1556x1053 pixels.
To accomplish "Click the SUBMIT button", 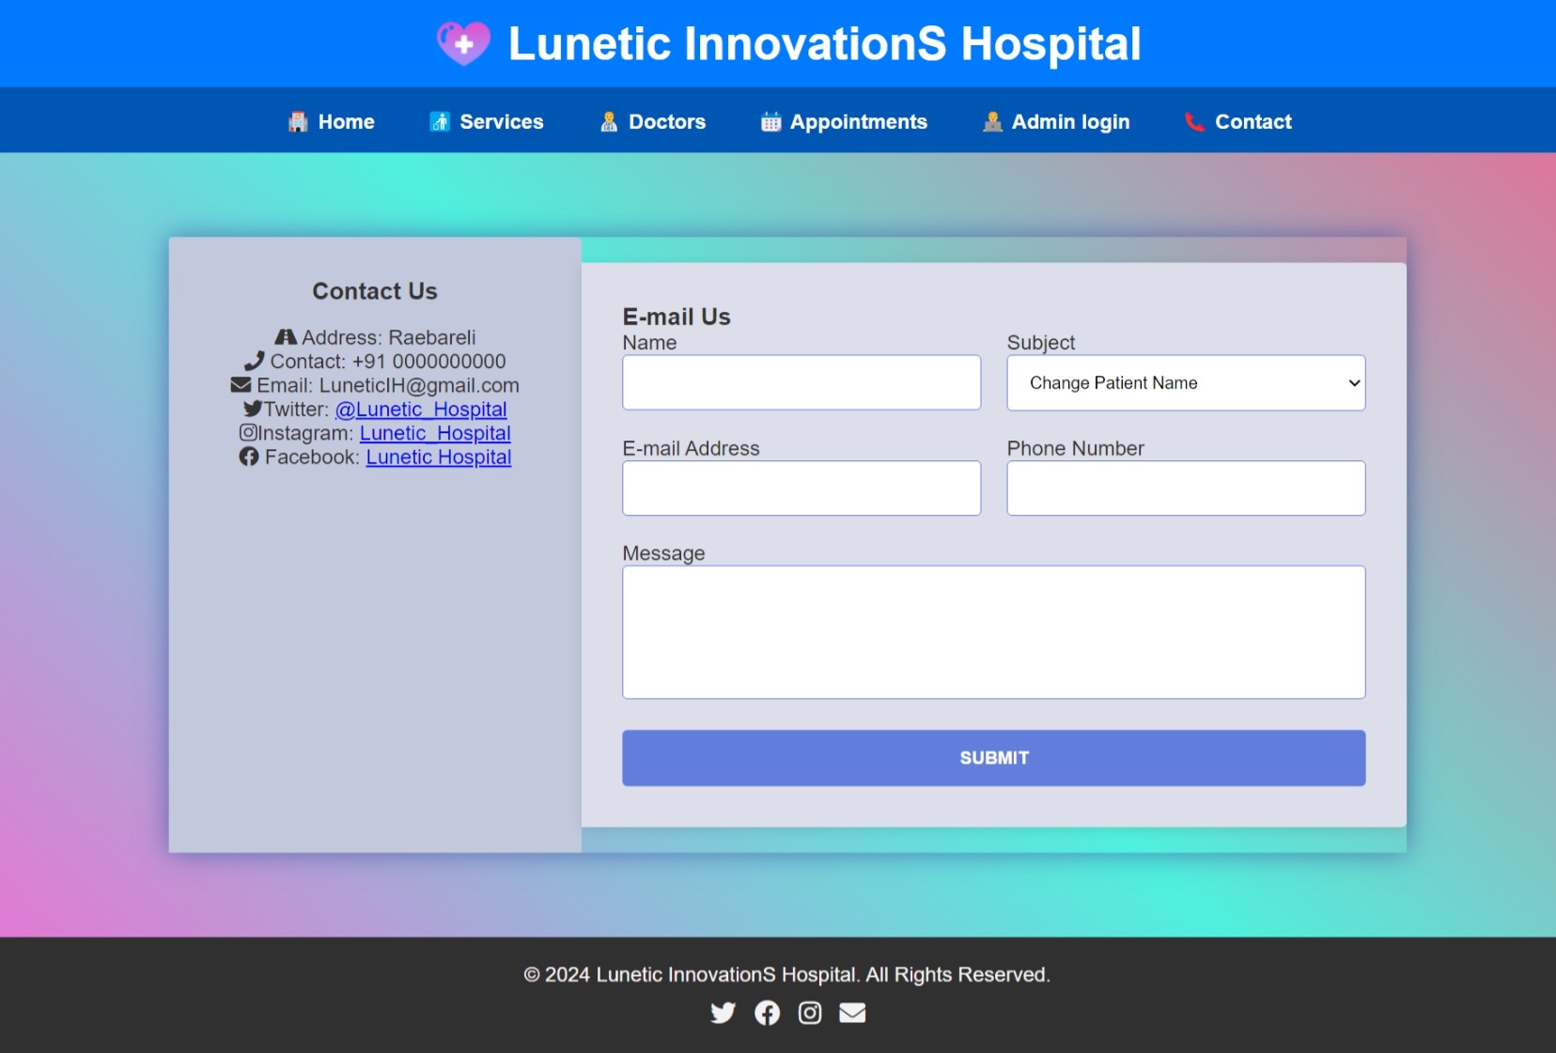I will 994,758.
